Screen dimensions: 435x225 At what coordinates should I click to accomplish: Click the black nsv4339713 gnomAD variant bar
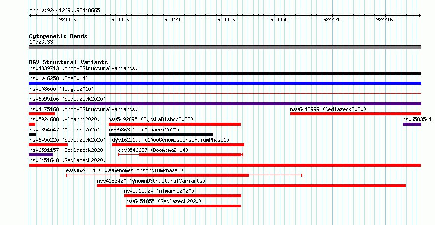(225, 73)
